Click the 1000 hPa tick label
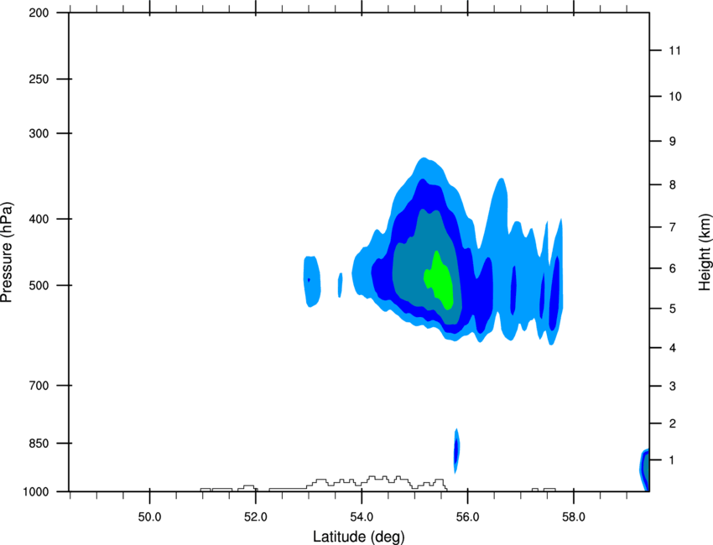 [x=36, y=492]
